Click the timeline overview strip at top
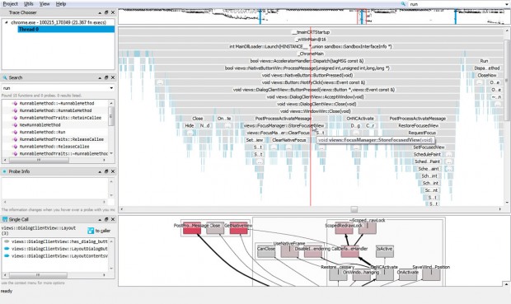The width and height of the screenshot is (511, 304). [314, 16]
